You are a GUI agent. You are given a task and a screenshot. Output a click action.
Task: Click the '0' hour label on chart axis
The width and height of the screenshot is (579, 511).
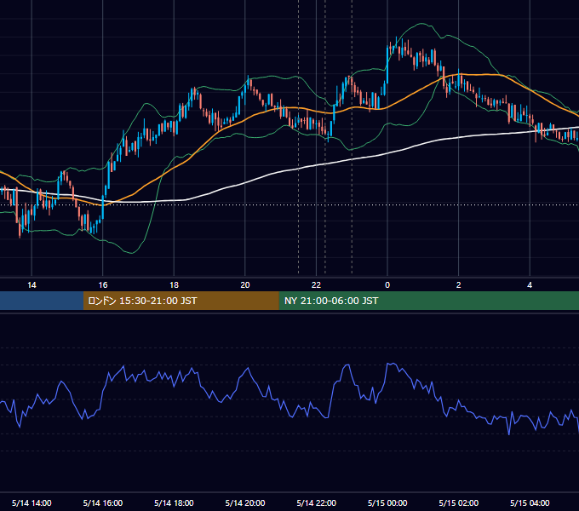pyautogui.click(x=387, y=285)
